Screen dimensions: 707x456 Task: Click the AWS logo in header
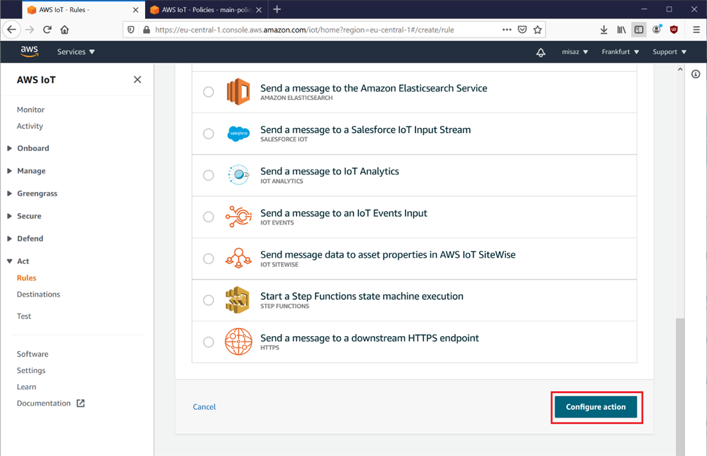(x=29, y=52)
